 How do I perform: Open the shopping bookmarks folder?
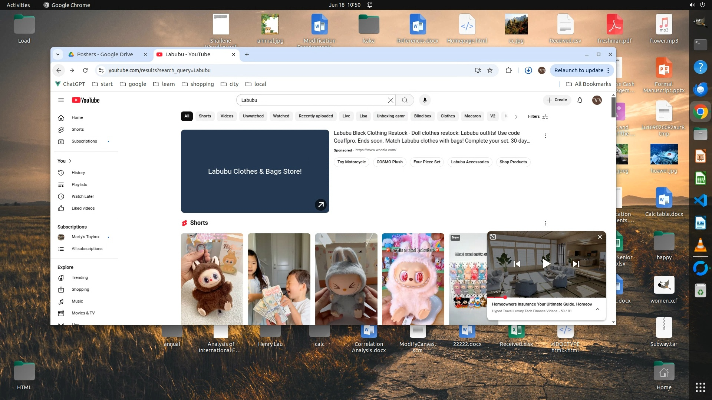[198, 84]
